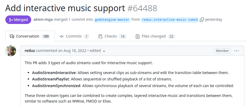Click the reduz author name link
The image size is (247, 106).
click(x=30, y=51)
